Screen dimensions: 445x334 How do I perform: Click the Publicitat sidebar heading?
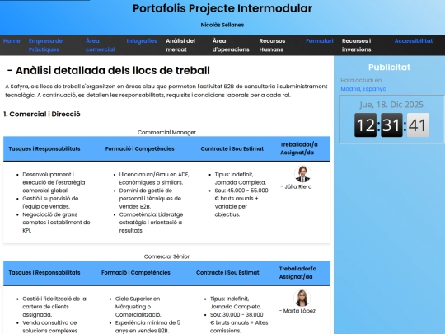[x=389, y=68]
